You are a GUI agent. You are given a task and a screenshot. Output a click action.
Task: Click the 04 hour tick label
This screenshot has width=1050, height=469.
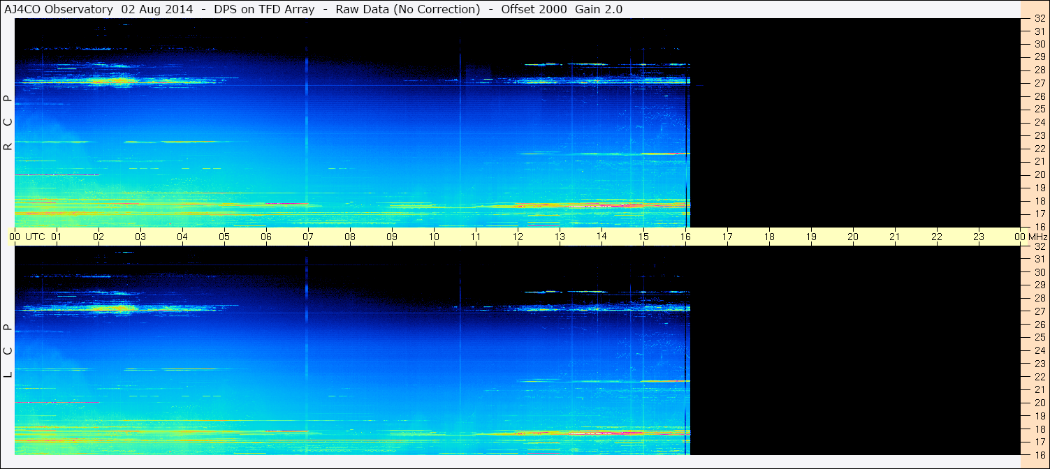[182, 237]
